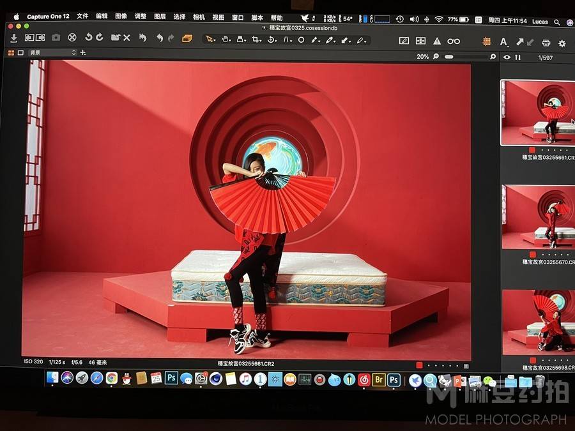Click the 20% zoom level value

(x=422, y=56)
